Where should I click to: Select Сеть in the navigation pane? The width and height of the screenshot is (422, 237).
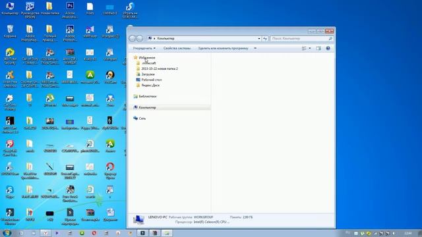(142, 118)
